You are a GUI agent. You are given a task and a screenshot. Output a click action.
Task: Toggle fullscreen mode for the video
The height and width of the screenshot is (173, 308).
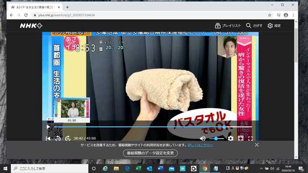[x=250, y=139]
